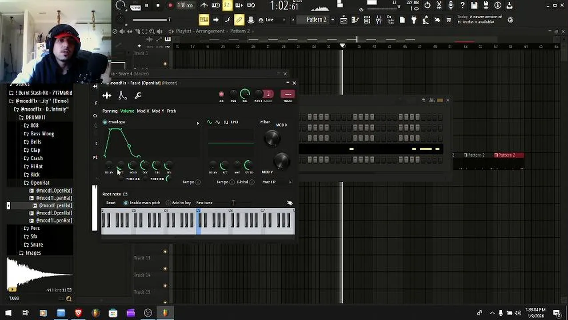Open the Brave browser in taskbar
The width and height of the screenshot is (568, 320).
78,313
